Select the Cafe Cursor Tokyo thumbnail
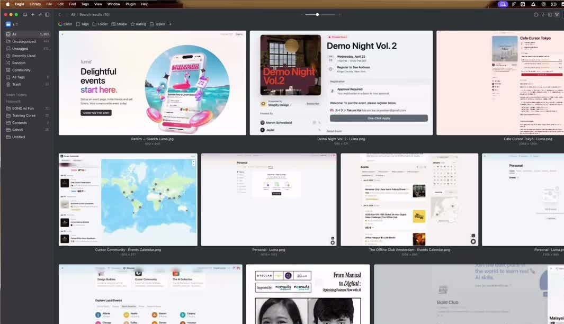The image size is (564, 324). click(500, 83)
